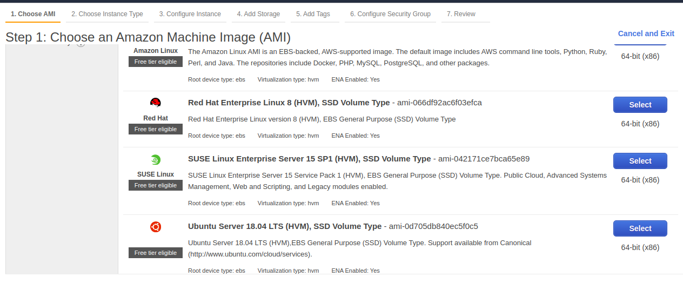Click the Ubuntu Server 18.04 LTS title
The image size is (683, 290).
pyautogui.click(x=284, y=226)
